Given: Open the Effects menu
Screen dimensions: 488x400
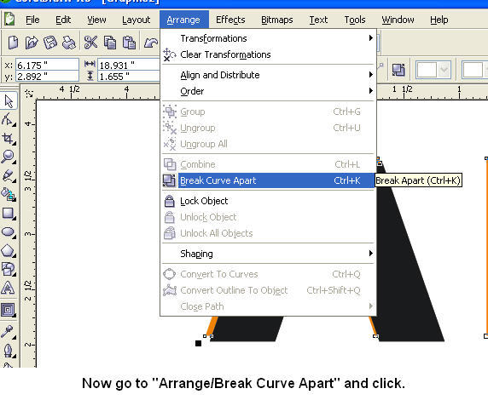Looking at the screenshot, I should [x=230, y=20].
